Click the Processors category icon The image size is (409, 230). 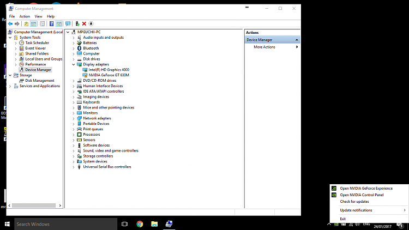point(79,135)
